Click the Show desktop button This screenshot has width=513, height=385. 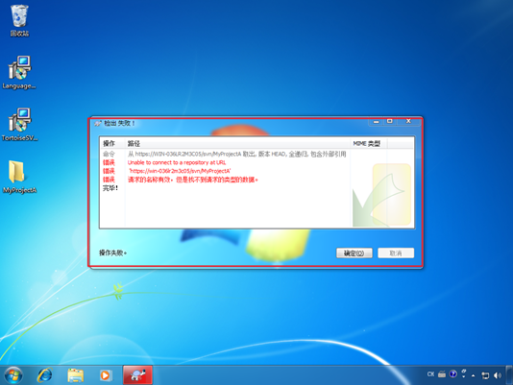(x=509, y=375)
